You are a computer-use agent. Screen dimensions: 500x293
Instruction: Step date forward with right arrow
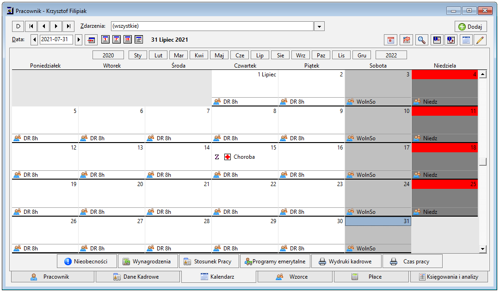[79, 40]
